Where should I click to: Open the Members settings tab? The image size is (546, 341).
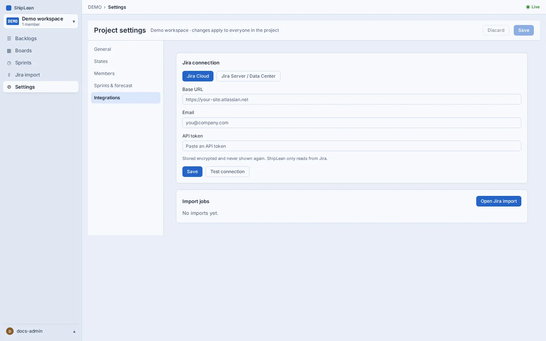point(126,74)
